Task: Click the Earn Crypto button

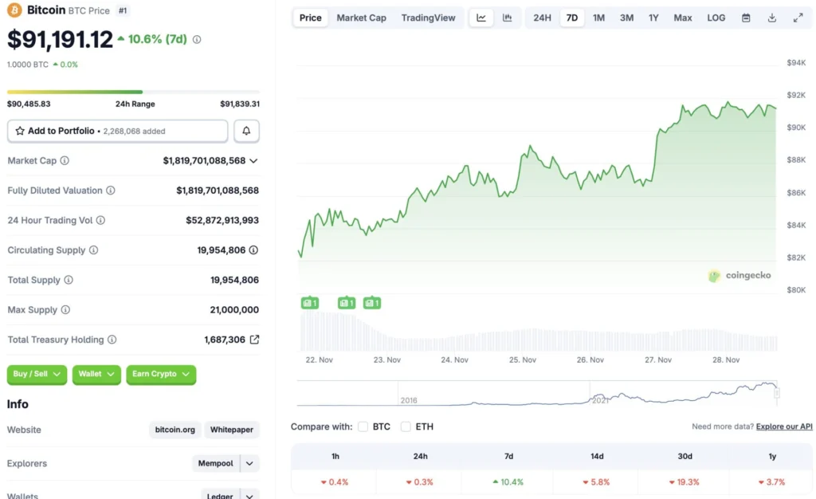Action: pos(161,375)
